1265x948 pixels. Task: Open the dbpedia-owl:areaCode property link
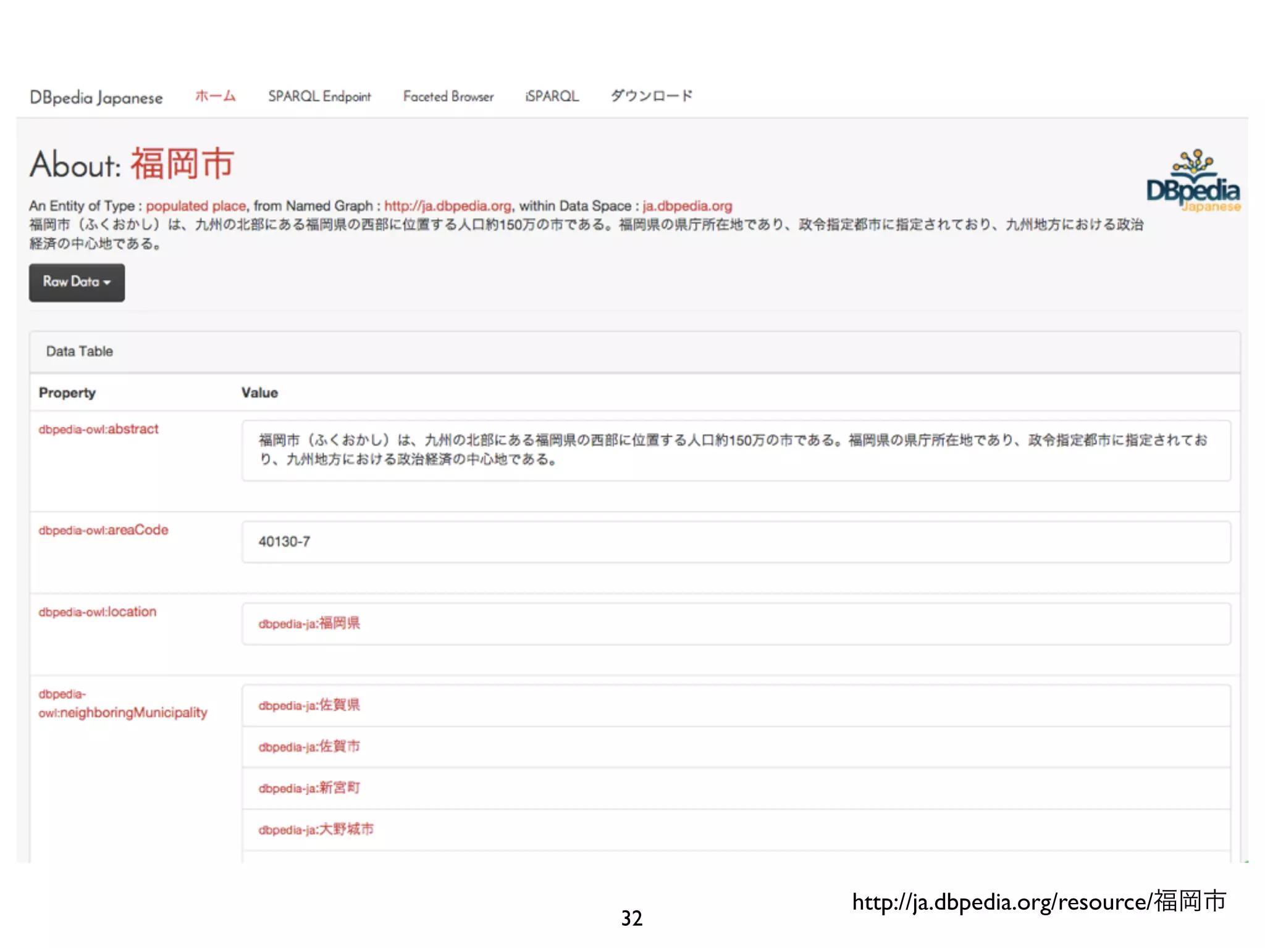[x=103, y=530]
